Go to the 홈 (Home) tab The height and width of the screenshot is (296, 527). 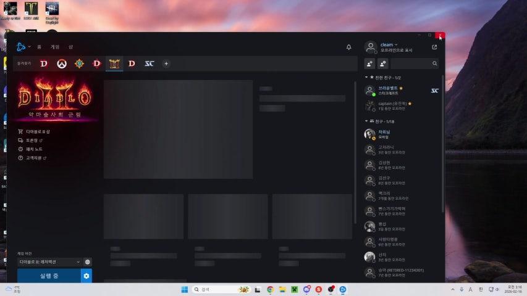click(x=40, y=47)
